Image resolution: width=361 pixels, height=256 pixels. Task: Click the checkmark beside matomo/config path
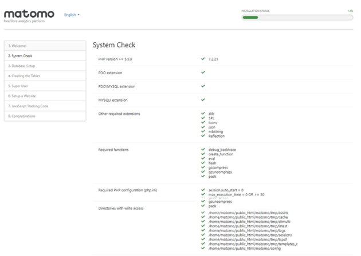203,248
